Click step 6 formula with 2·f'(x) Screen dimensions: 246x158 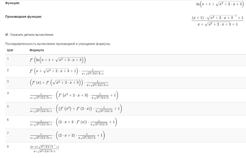pyautogui.click(x=73, y=122)
